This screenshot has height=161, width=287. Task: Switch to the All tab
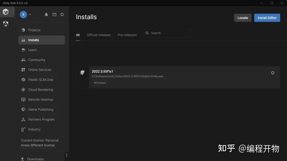pyautogui.click(x=78, y=35)
